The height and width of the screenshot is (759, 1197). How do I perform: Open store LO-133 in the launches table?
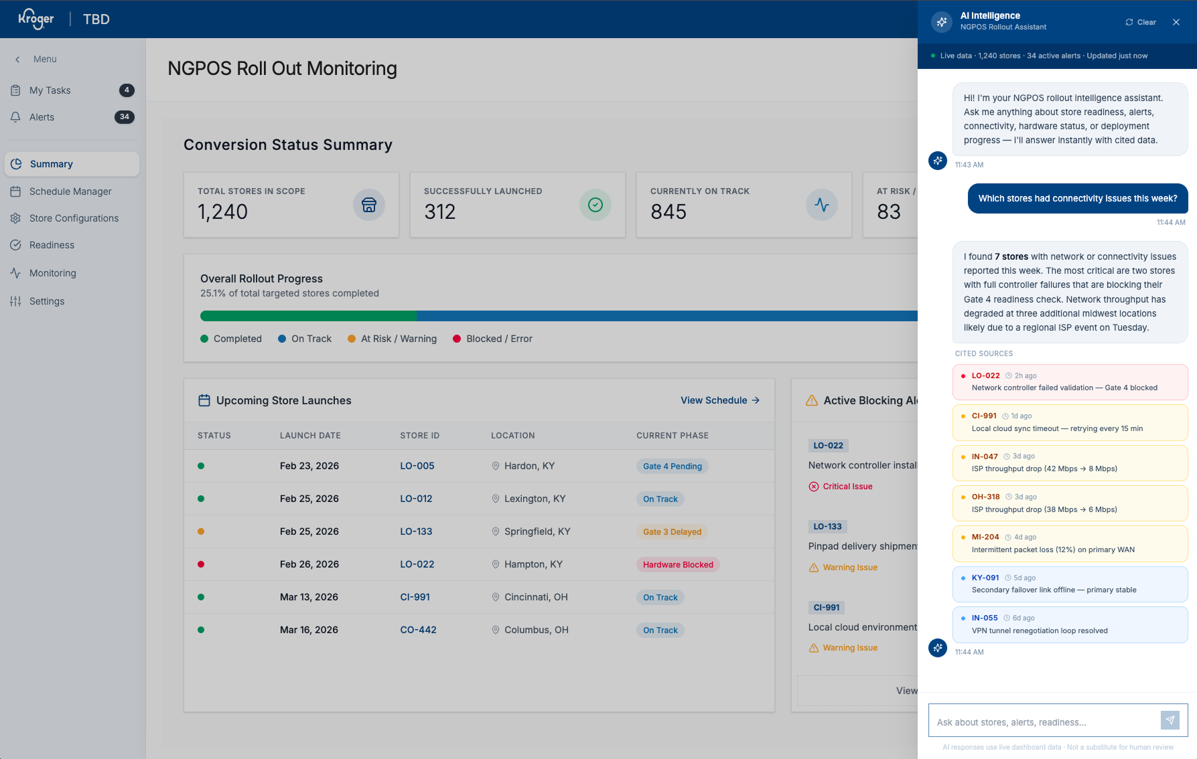(x=416, y=531)
